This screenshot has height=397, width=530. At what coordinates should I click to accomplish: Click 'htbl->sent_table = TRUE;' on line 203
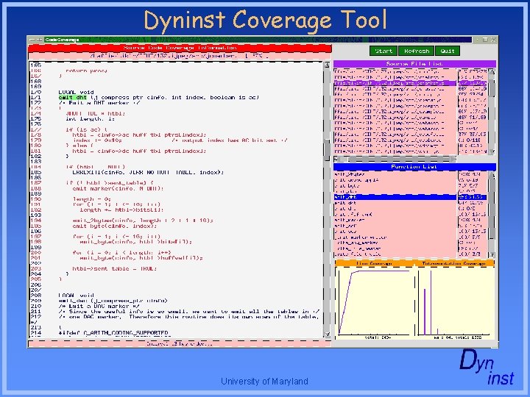pyautogui.click(x=115, y=269)
